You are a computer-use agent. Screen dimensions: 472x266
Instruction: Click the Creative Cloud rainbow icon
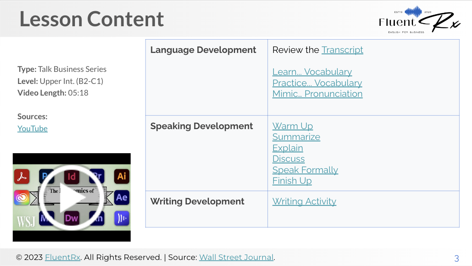(x=22, y=197)
